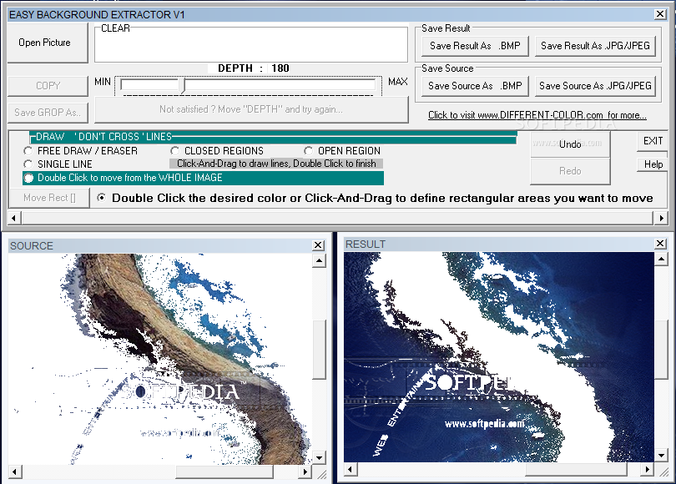Click the Redo button
The height and width of the screenshot is (484, 676).
coord(570,171)
